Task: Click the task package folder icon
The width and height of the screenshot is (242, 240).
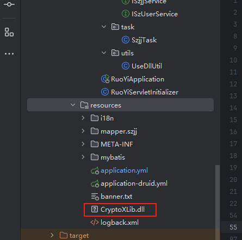Action: point(115,27)
